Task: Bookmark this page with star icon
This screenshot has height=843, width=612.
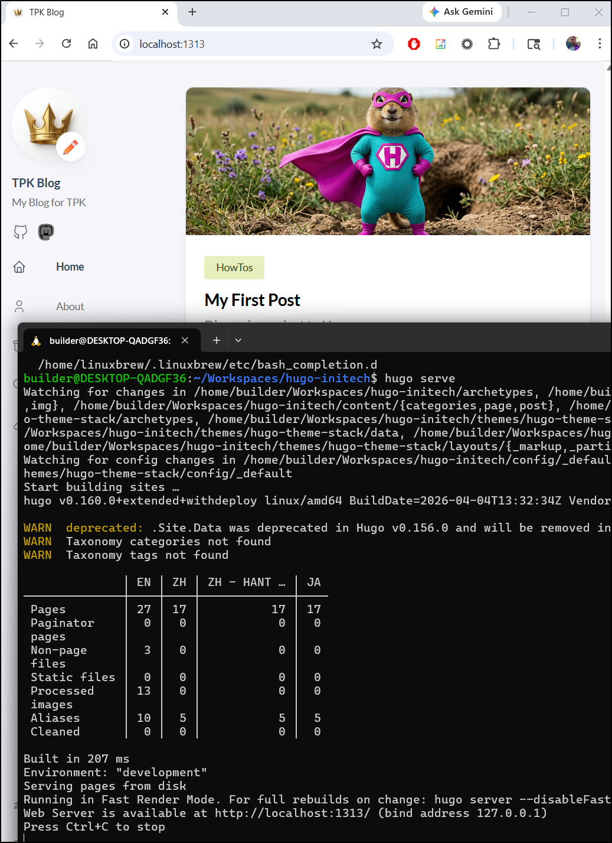Action: point(377,44)
